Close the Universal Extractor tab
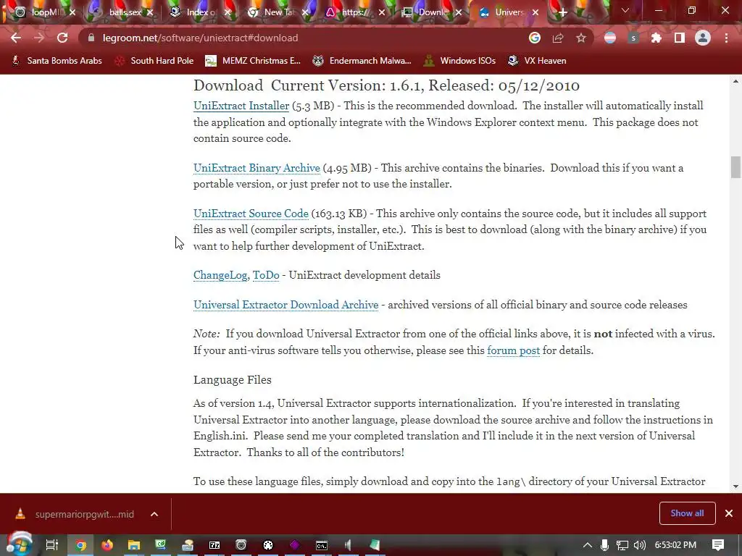Screen dimensions: 742x556 [535, 12]
